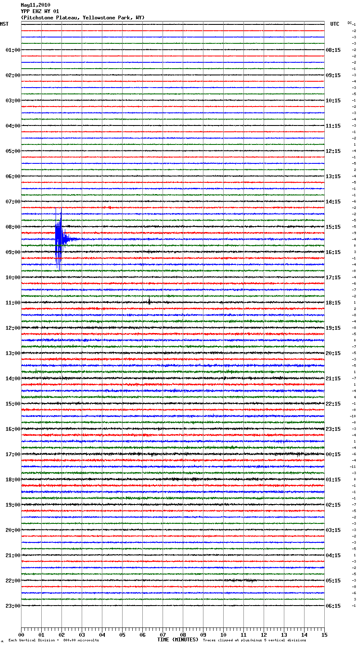
Task: Click the 14:00 MST time label
Action: point(13,379)
